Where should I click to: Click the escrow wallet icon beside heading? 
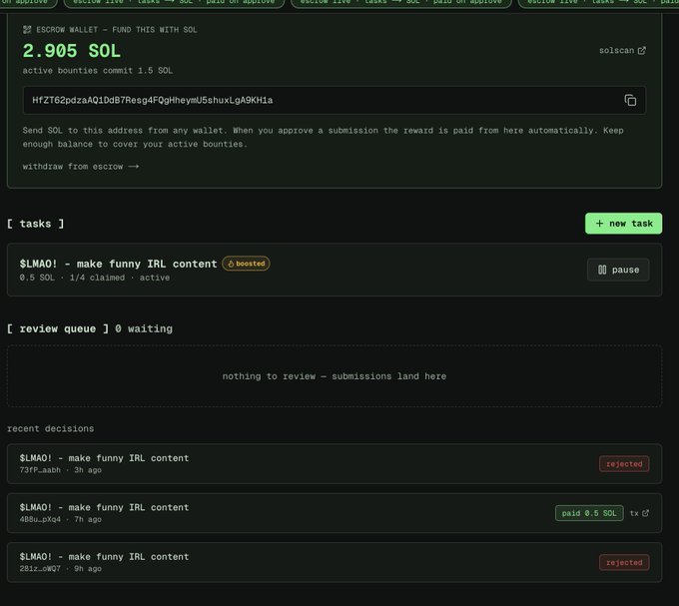27,29
